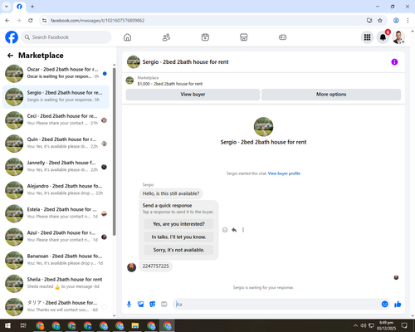Image resolution: width=415 pixels, height=332 pixels.
Task: Show hidden system tray icons
Action: (355, 325)
